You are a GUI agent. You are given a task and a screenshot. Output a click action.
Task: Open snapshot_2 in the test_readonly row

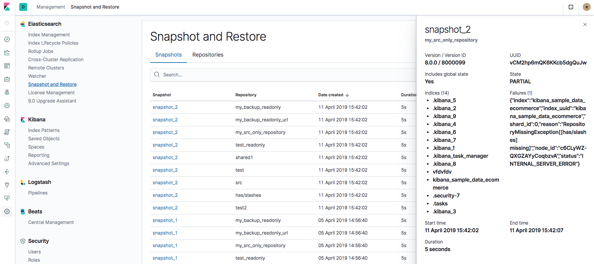(x=165, y=145)
